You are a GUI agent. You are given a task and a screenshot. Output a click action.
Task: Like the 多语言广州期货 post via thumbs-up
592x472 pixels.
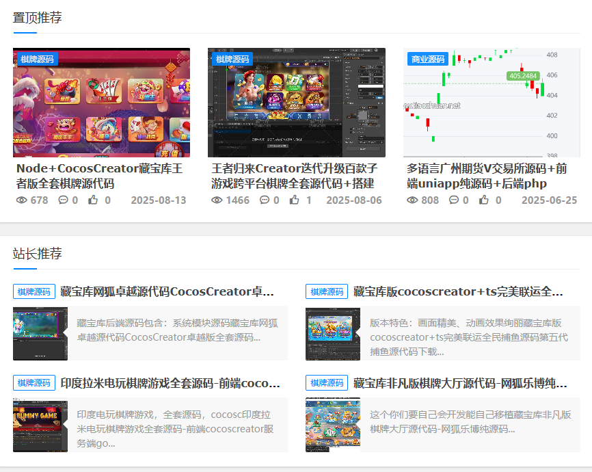(x=483, y=200)
